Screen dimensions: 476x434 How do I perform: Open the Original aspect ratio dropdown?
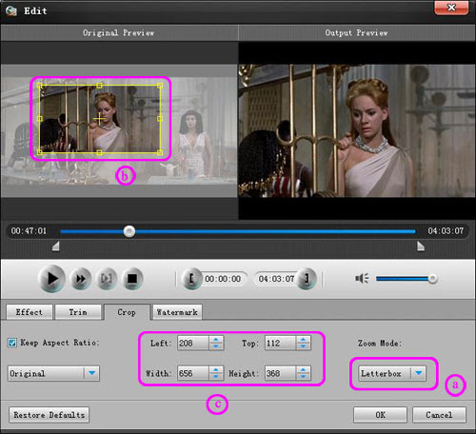(53, 373)
